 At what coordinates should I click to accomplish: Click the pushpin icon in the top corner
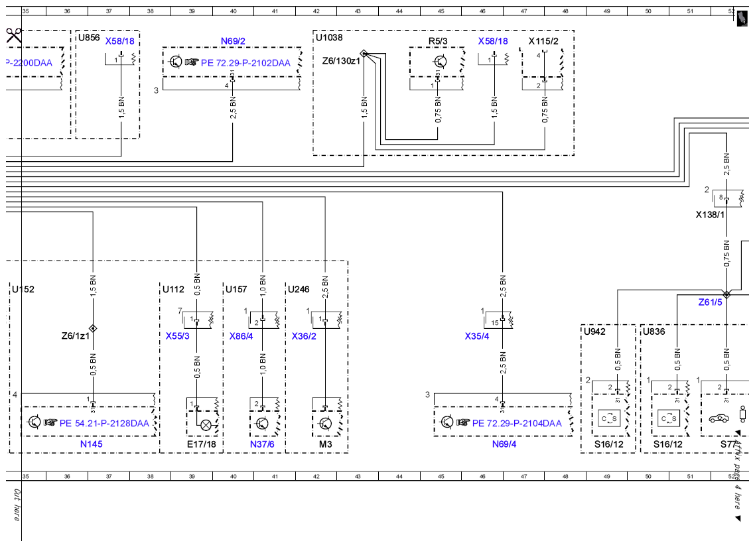point(742,19)
